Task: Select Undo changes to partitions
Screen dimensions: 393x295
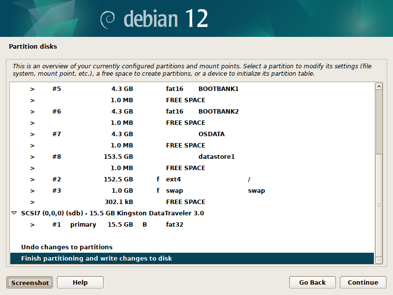Action: coord(192,247)
